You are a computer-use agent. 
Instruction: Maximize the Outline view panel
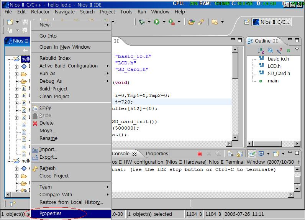click(297, 40)
